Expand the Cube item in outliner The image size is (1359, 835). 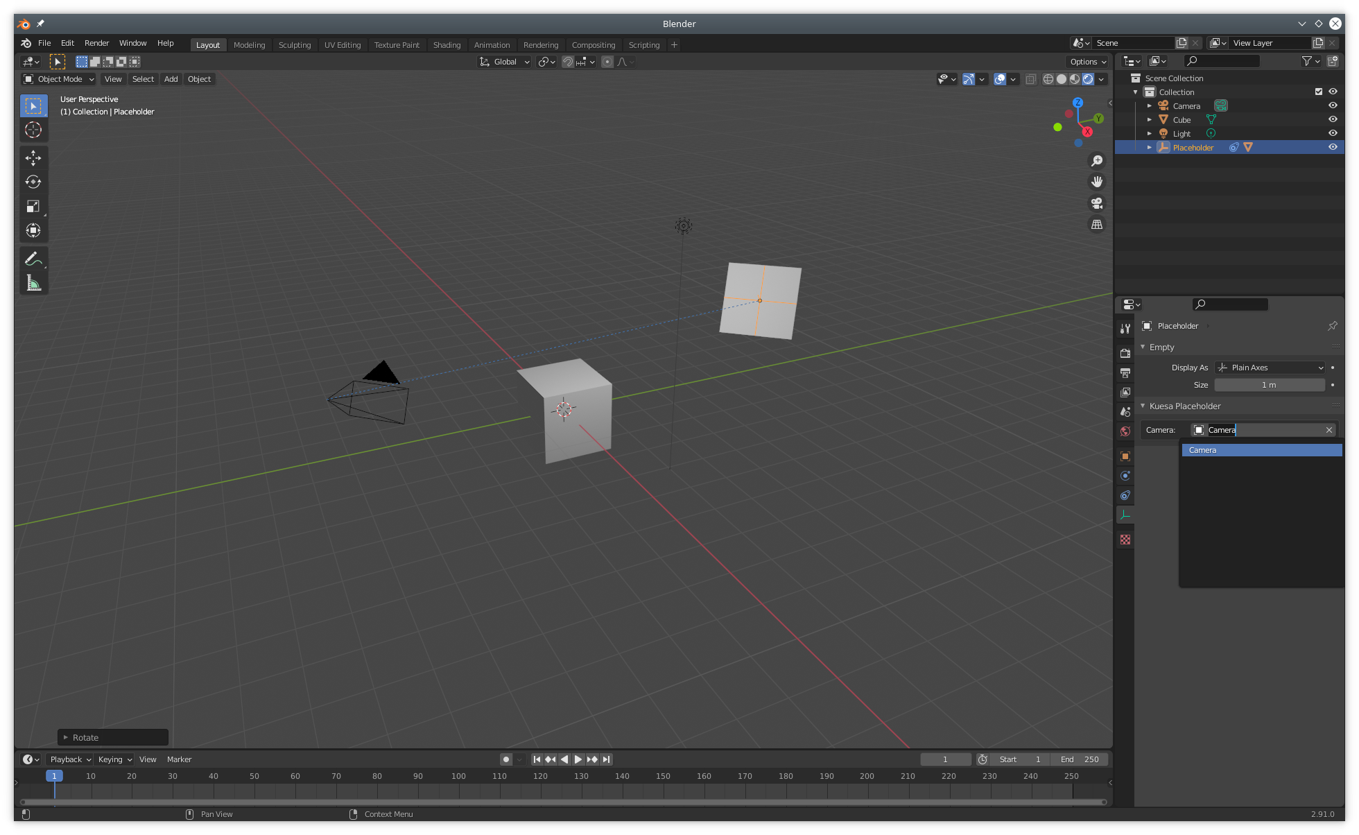1150,119
